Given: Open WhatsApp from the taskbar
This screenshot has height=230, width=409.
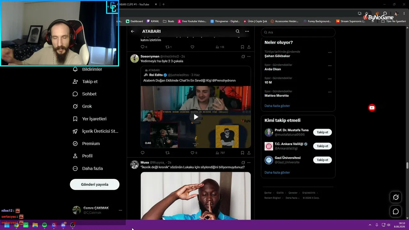Looking at the screenshot, I should pyautogui.click(x=26, y=225).
